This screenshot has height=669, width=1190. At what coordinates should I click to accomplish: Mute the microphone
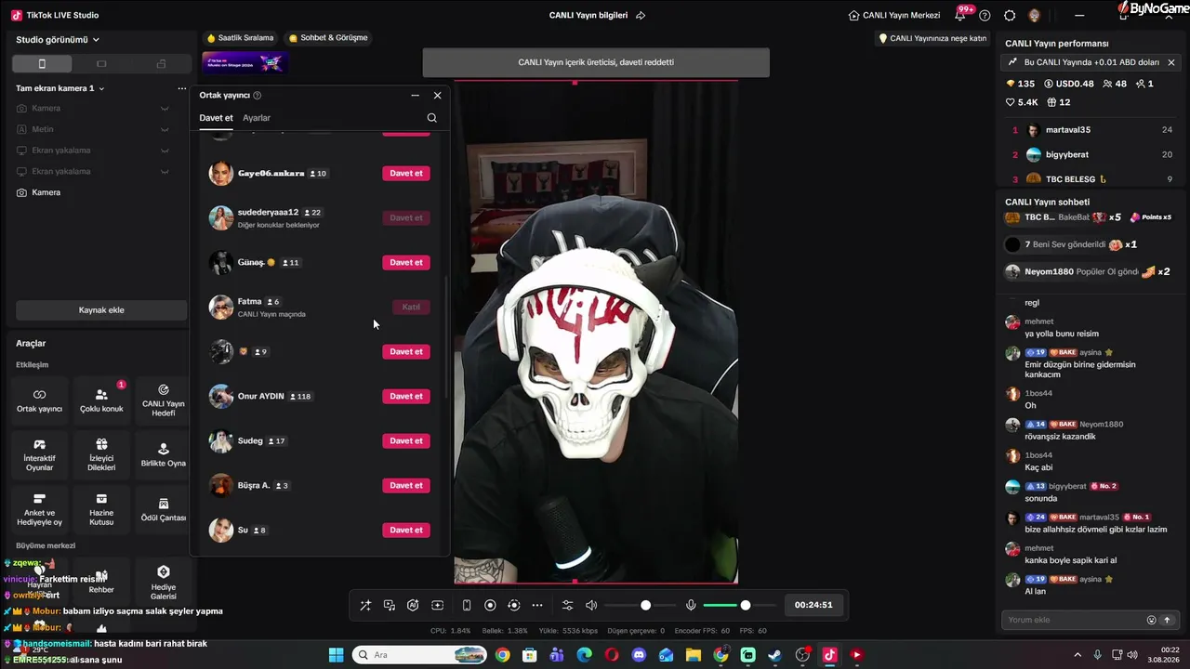(691, 606)
